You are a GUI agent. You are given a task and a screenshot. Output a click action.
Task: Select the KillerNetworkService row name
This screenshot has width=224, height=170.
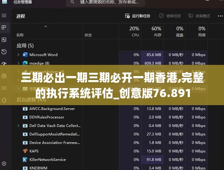(47, 160)
